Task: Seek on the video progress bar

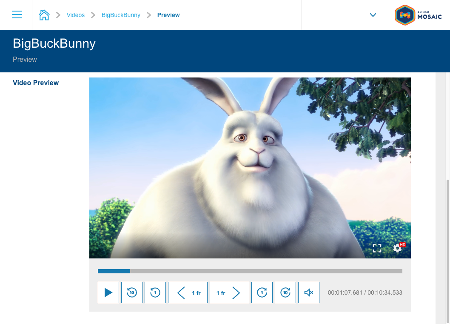Action: pos(250,271)
